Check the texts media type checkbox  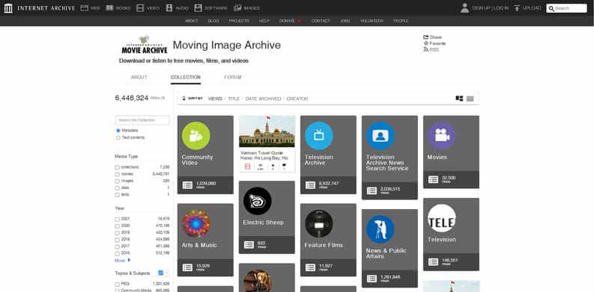tap(117, 194)
